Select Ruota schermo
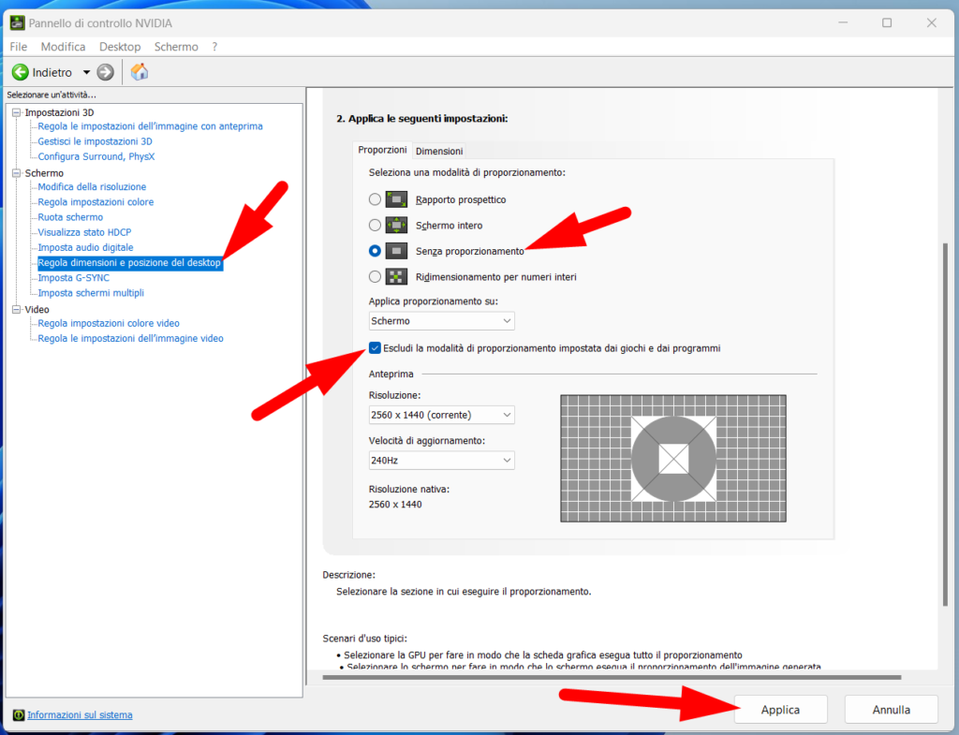Screen dimensions: 959x735 click(70, 217)
